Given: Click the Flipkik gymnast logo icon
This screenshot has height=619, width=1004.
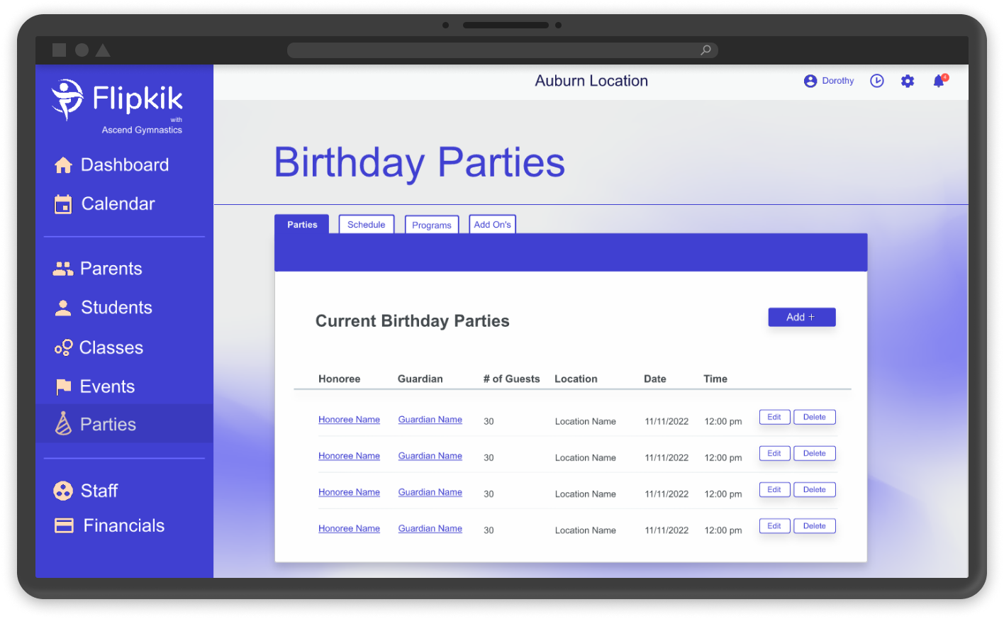Looking at the screenshot, I should click(x=68, y=99).
